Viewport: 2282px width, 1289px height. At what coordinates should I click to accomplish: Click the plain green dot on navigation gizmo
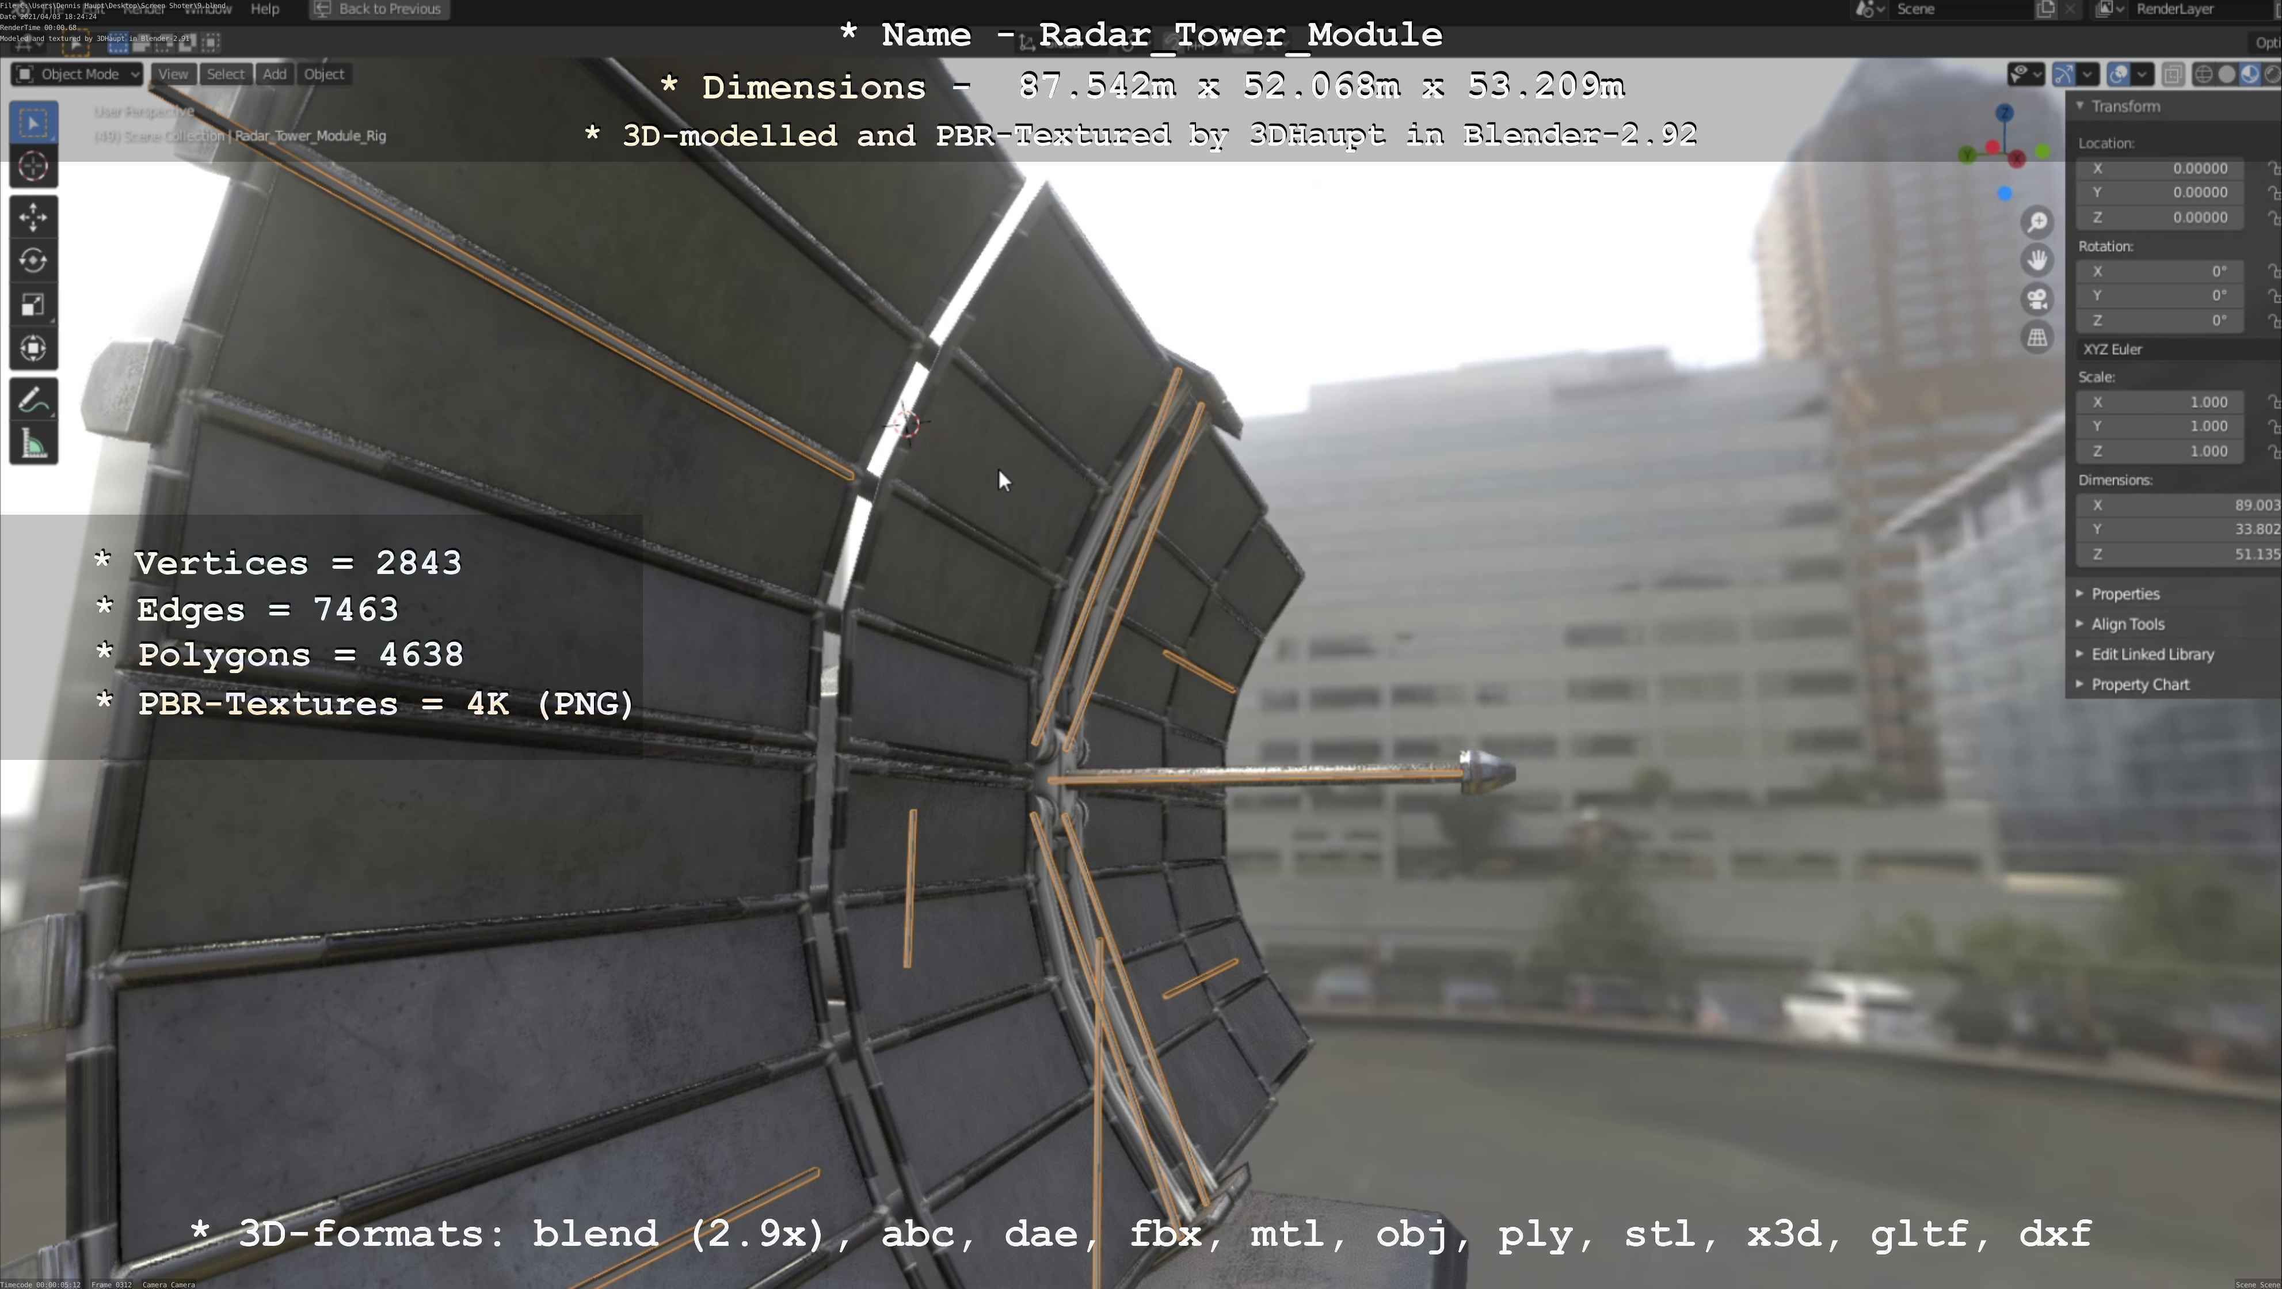2043,153
